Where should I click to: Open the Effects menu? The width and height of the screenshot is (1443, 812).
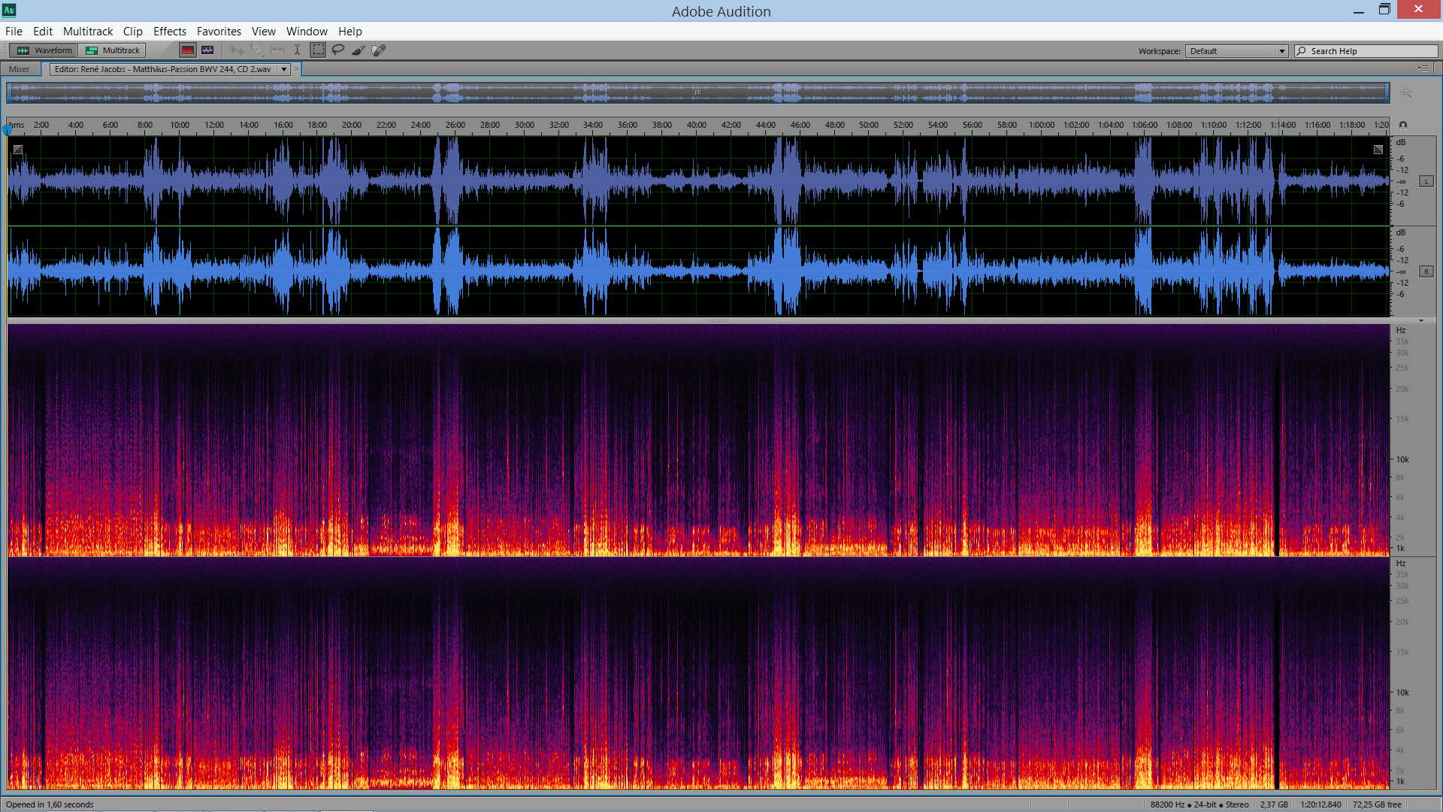pyautogui.click(x=169, y=31)
